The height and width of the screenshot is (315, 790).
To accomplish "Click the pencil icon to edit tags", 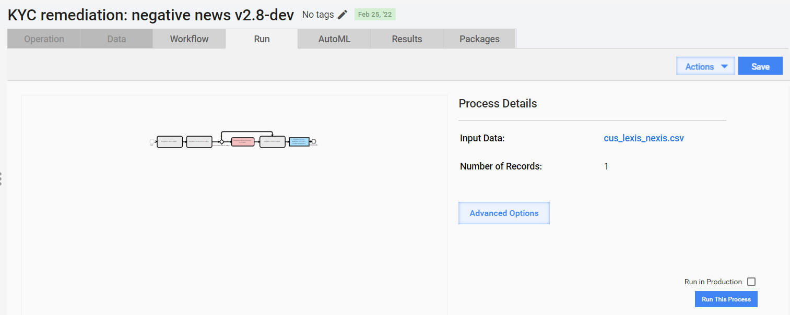I will click(343, 15).
